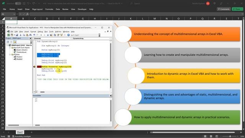Click the View Microsoft Excel icon in VBA toolbar

point(8,35)
